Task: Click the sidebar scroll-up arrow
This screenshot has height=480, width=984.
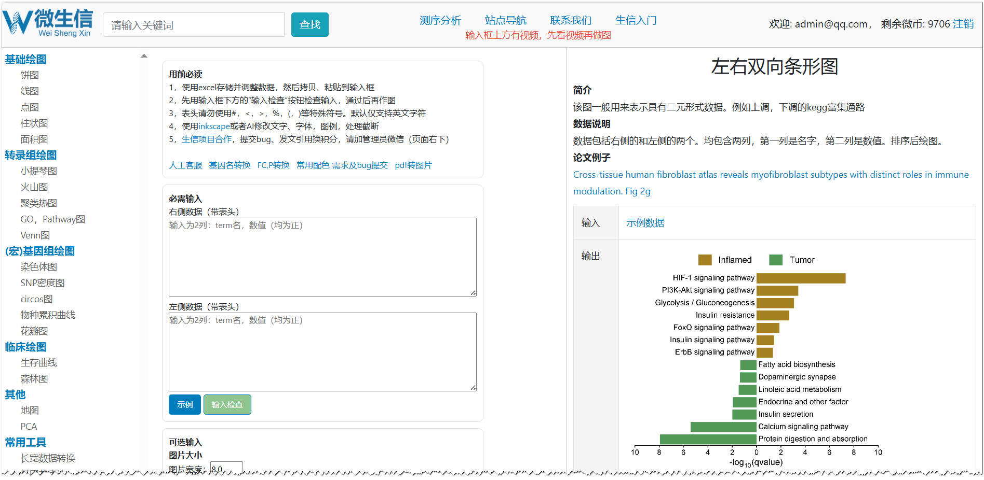Action: pos(144,56)
